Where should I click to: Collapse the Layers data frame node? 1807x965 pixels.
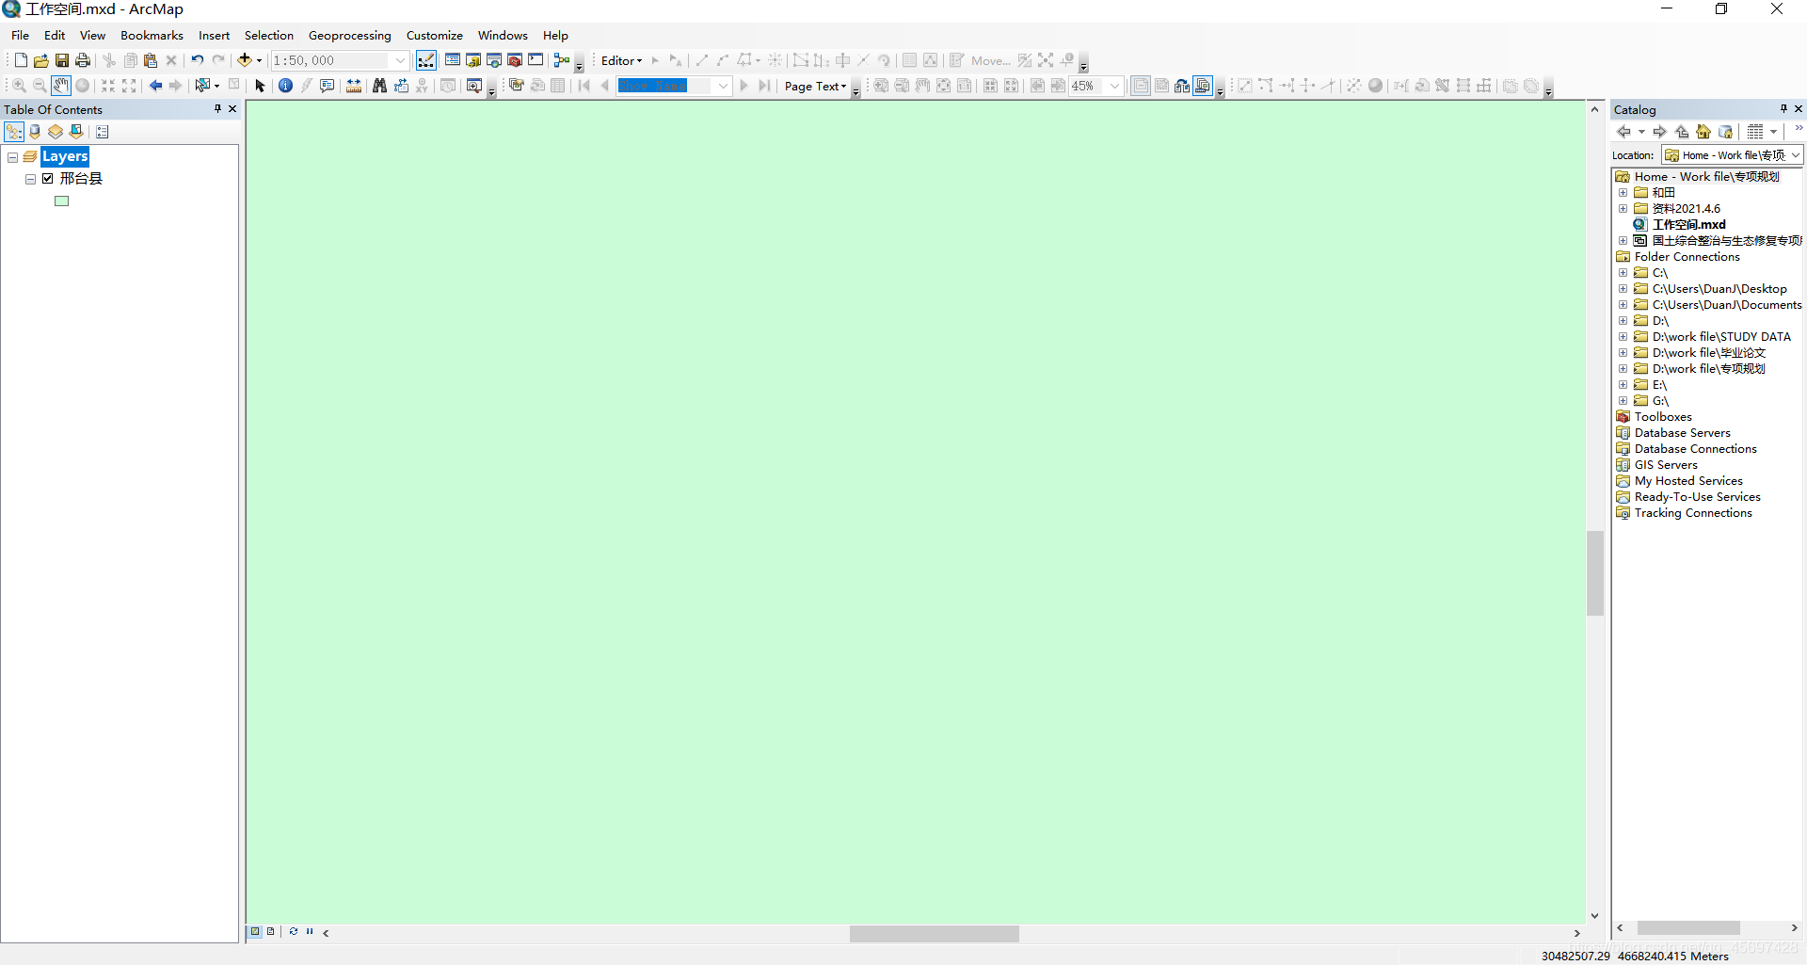[x=12, y=157]
